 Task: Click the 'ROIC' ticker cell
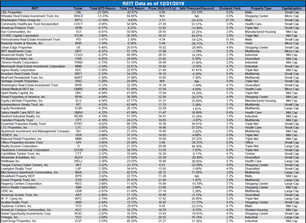coord(78,213)
